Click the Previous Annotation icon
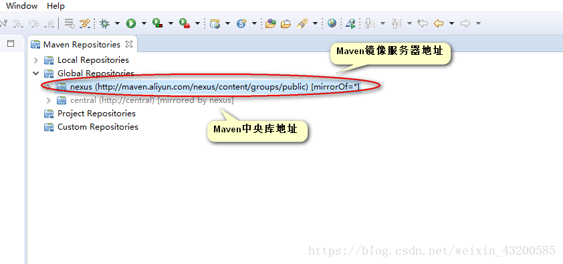 [396, 23]
